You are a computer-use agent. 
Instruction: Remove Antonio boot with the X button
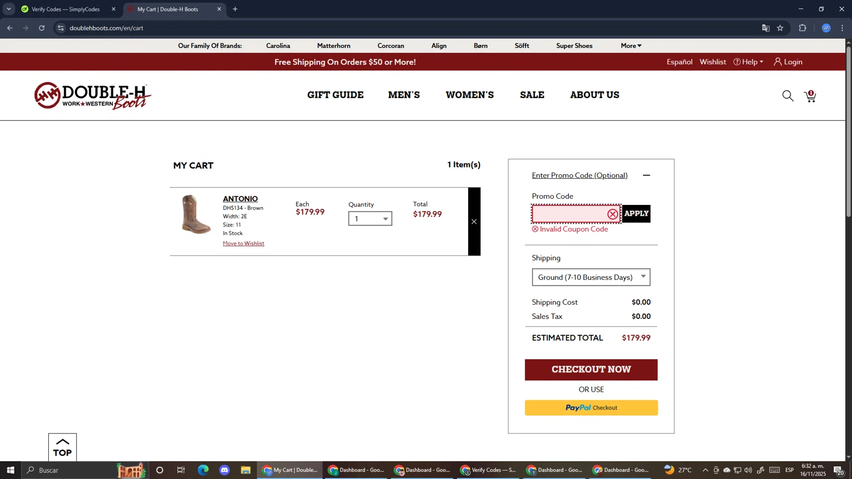[x=474, y=221]
